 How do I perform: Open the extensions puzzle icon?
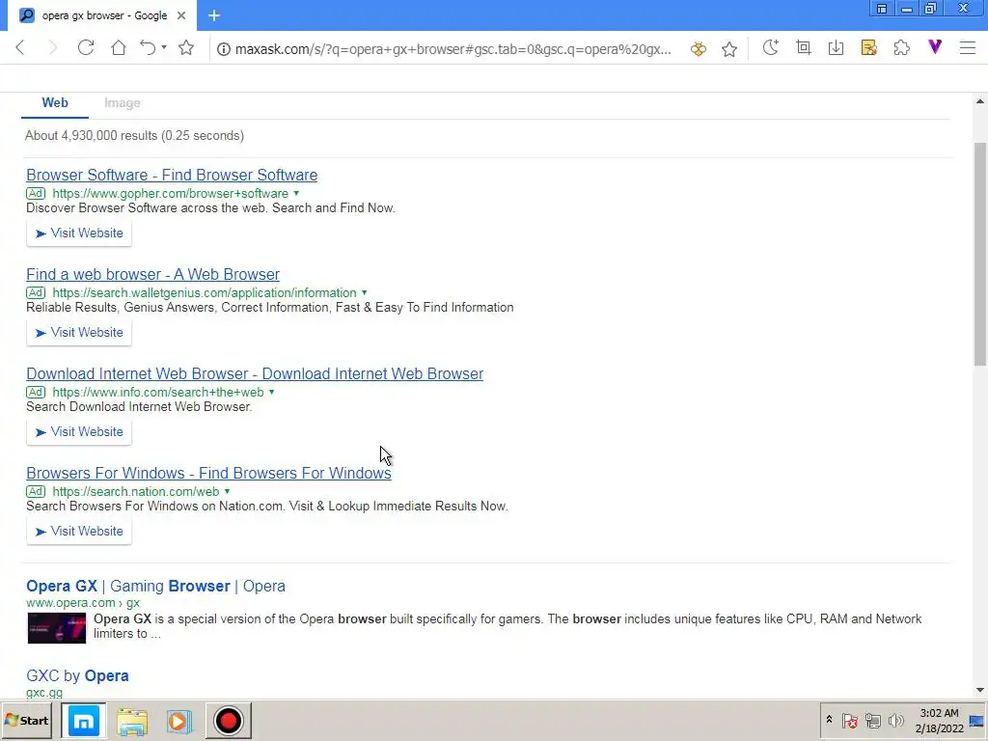902,48
